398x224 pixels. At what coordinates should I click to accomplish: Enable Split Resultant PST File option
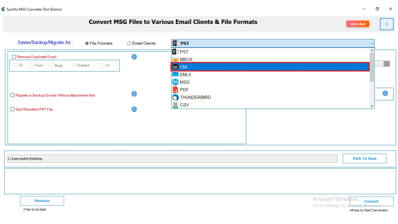point(12,110)
